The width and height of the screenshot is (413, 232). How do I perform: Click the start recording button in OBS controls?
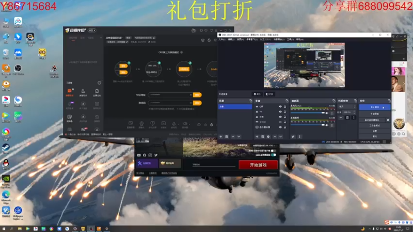click(375, 114)
